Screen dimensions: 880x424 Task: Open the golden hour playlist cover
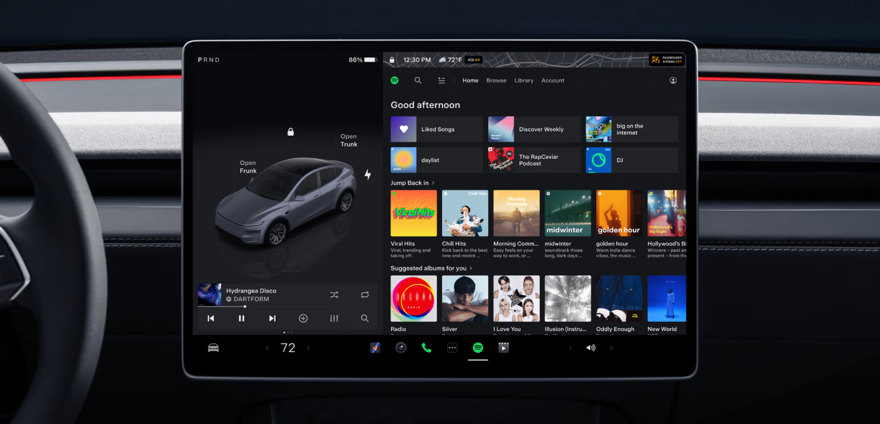tap(619, 213)
